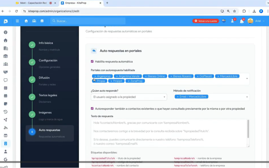
Task: Open the WhatsApp icon in sidebar
Action: [x=5, y=88]
